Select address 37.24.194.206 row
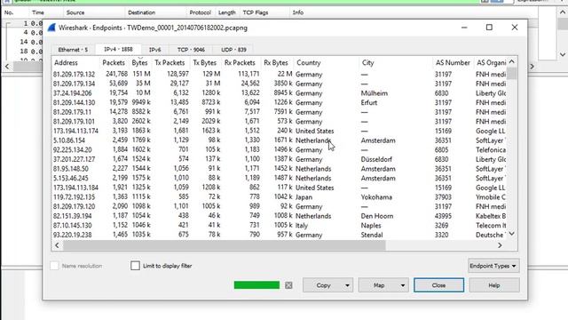The image size is (568, 320). point(280,92)
